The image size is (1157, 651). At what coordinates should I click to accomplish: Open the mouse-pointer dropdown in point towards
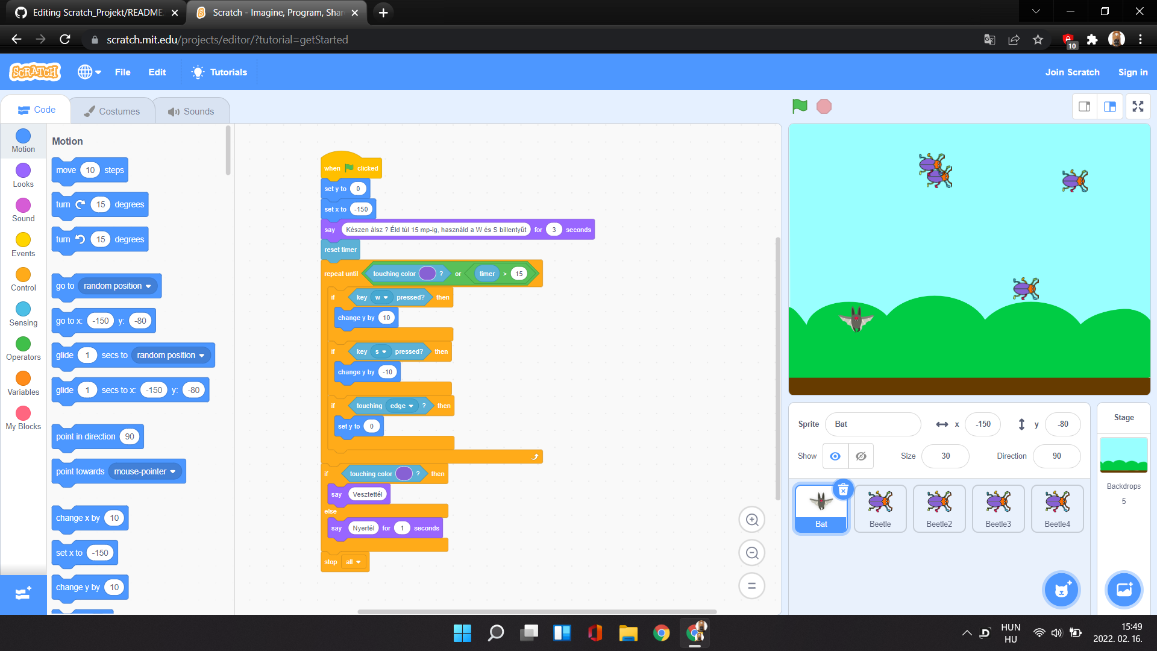174,471
